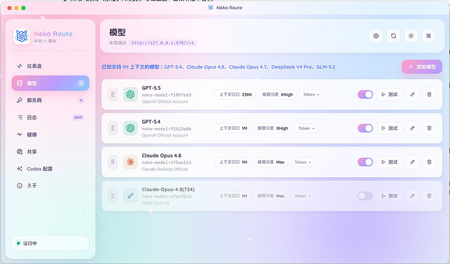Open the Token dropdown for Claude Opus 4.8
Image resolution: width=450 pixels, height=264 pixels.
pyautogui.click(x=303, y=162)
